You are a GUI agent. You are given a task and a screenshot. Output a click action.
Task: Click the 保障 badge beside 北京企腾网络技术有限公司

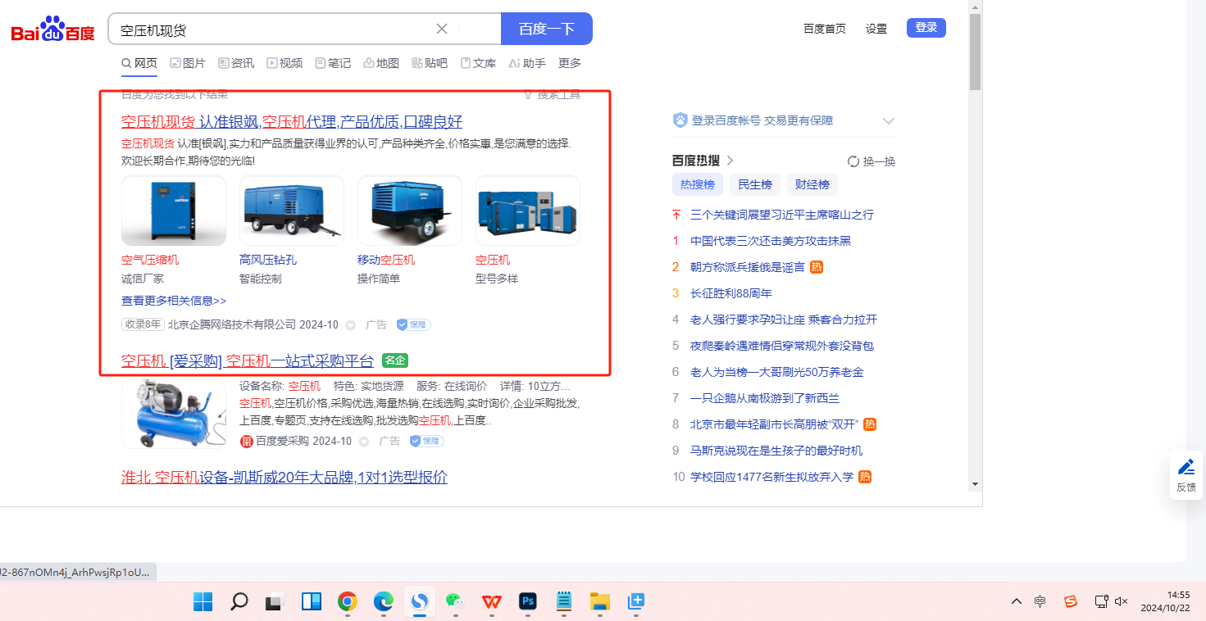(413, 324)
